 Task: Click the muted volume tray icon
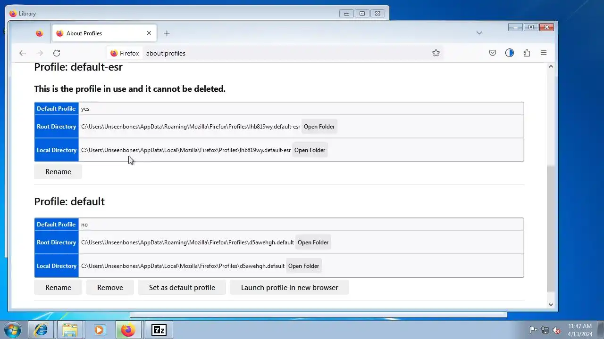557,330
